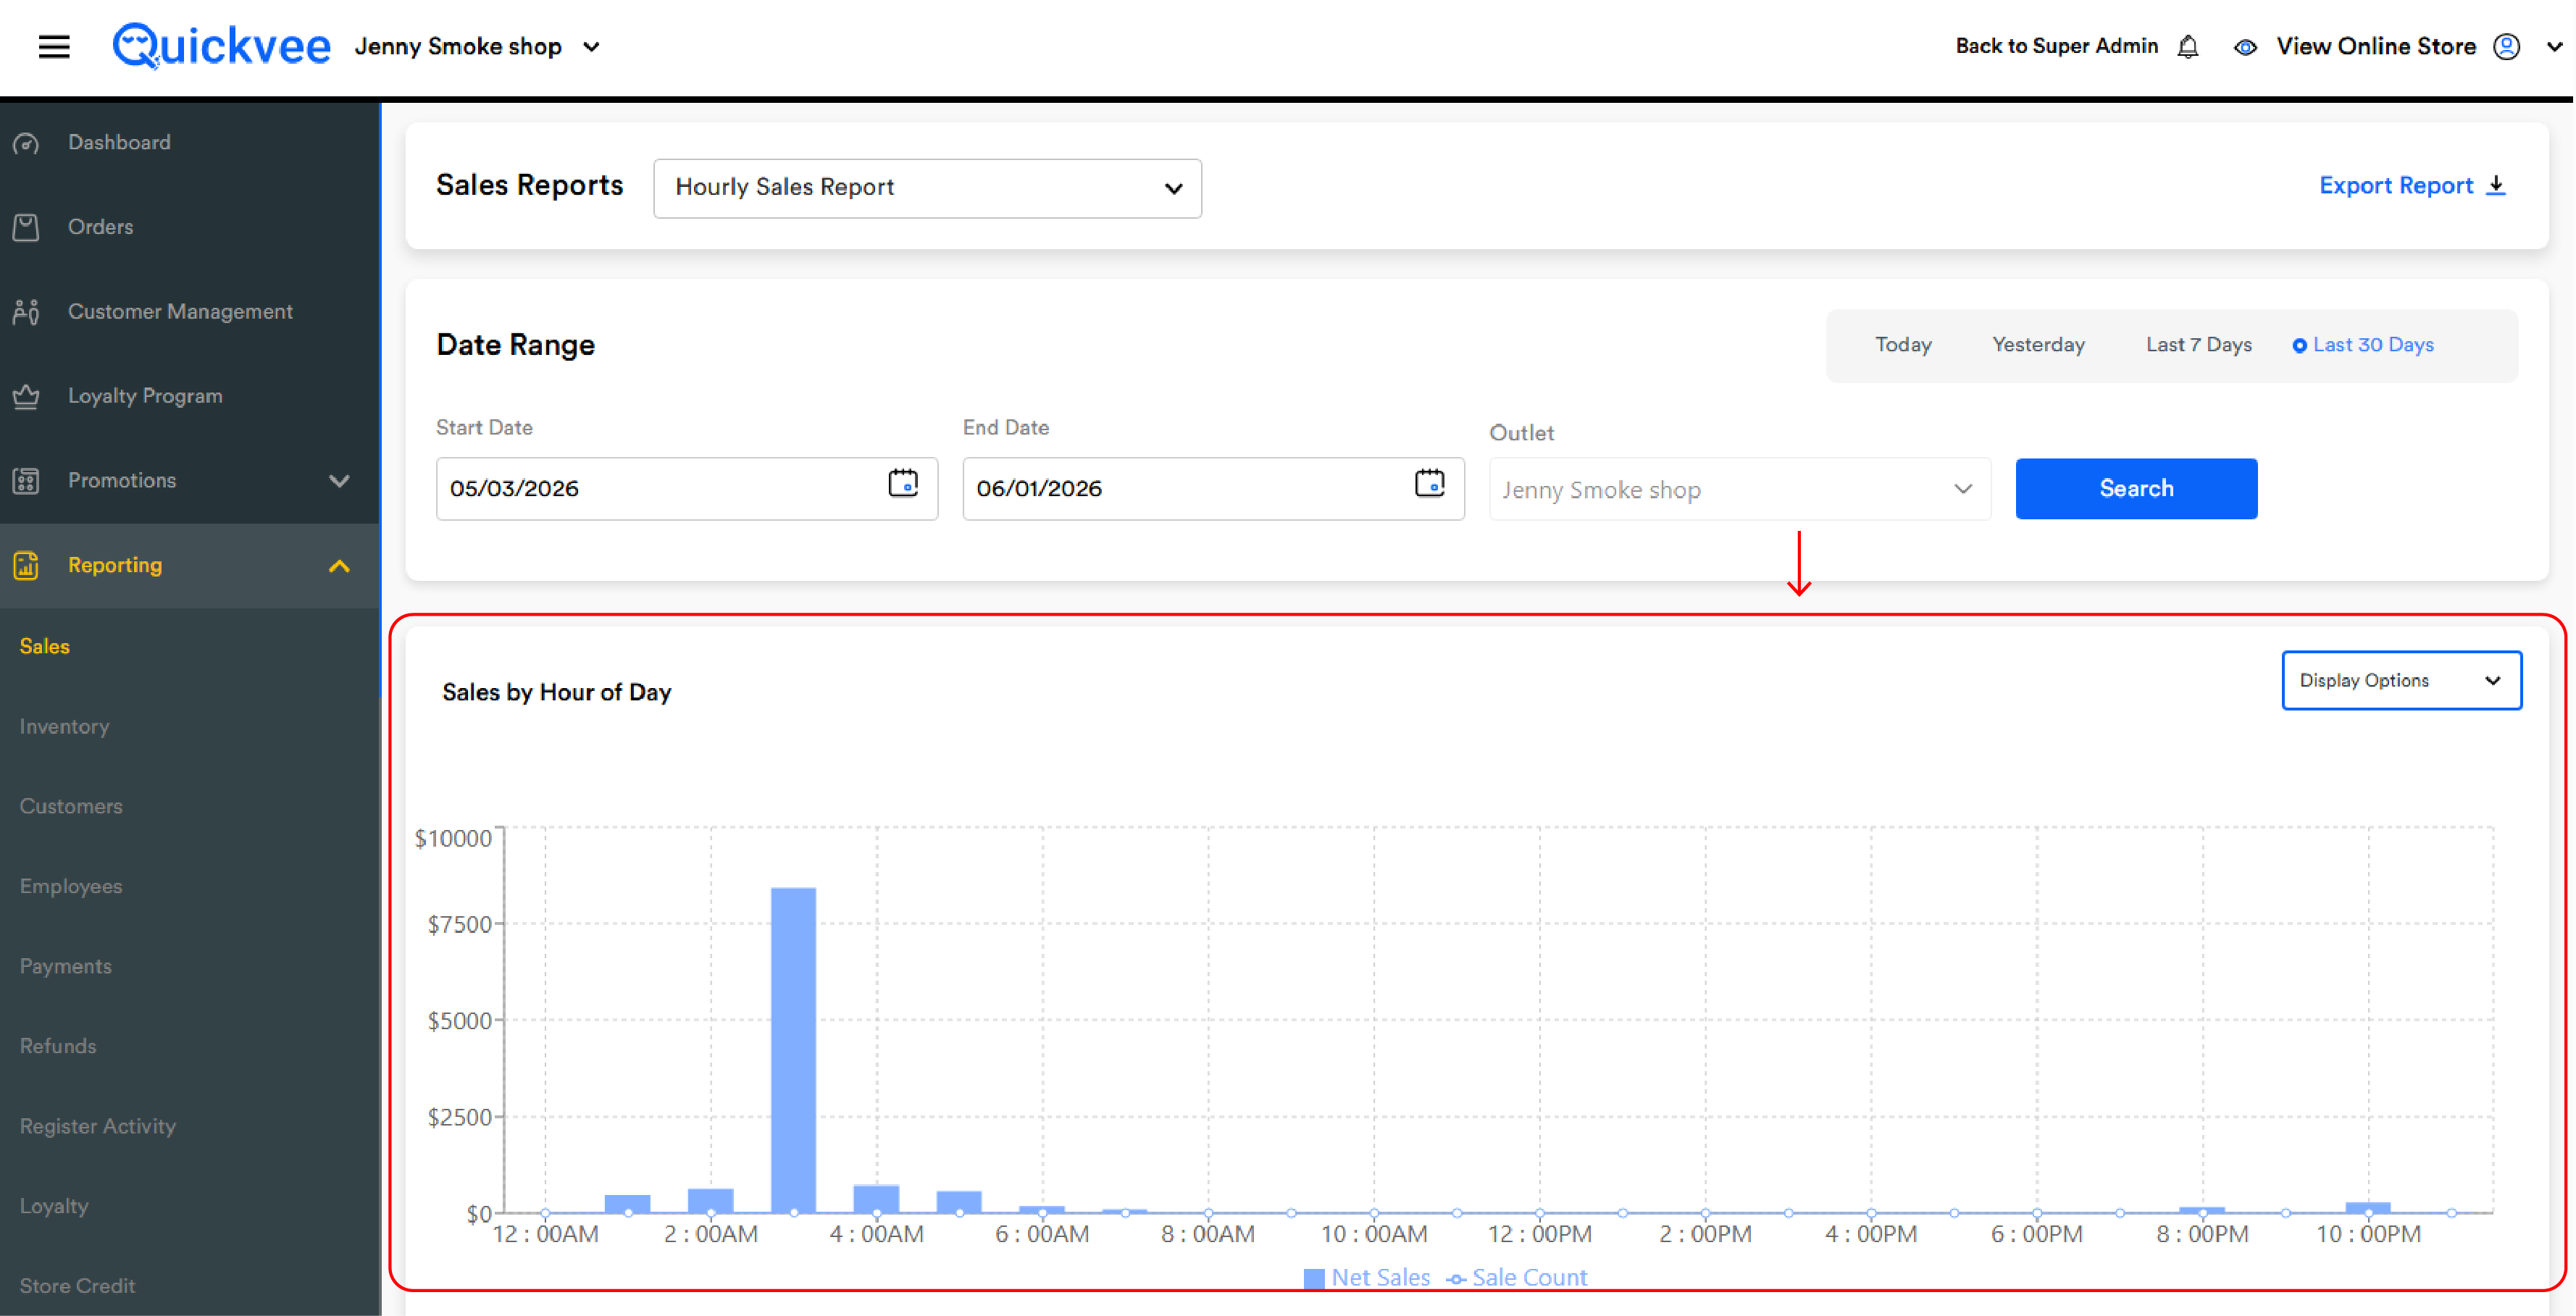Open the user profile avatar icon
This screenshot has height=1316, width=2576.
point(2506,47)
